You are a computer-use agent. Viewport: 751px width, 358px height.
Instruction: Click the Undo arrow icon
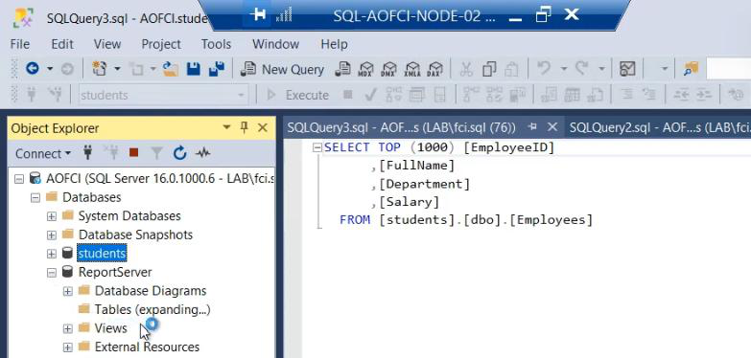point(544,68)
